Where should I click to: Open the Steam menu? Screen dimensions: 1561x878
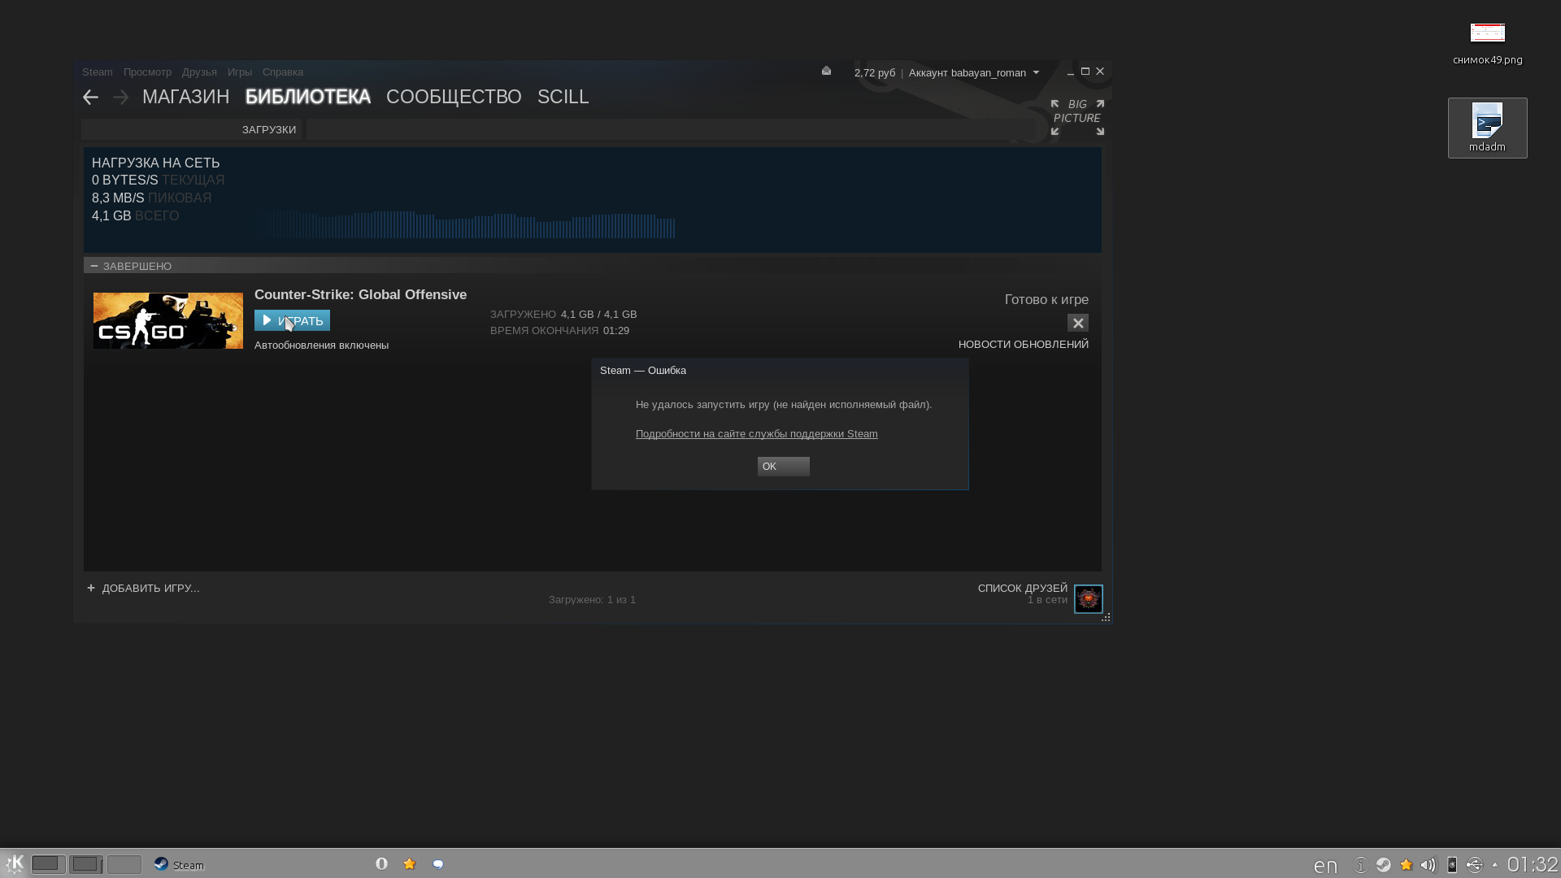pyautogui.click(x=98, y=72)
